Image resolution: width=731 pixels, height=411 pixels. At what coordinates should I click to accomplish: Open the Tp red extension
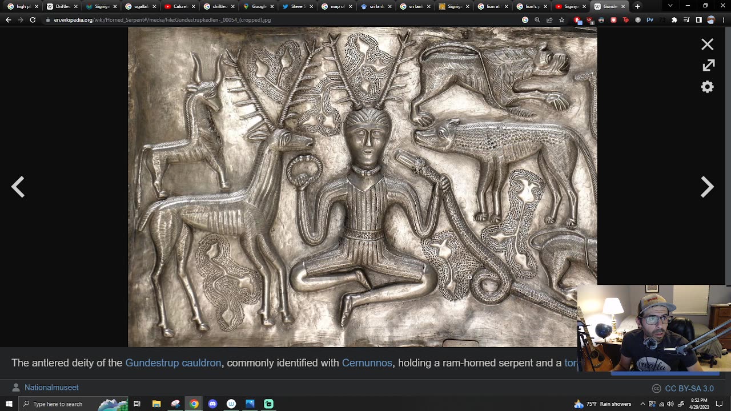tap(625, 20)
